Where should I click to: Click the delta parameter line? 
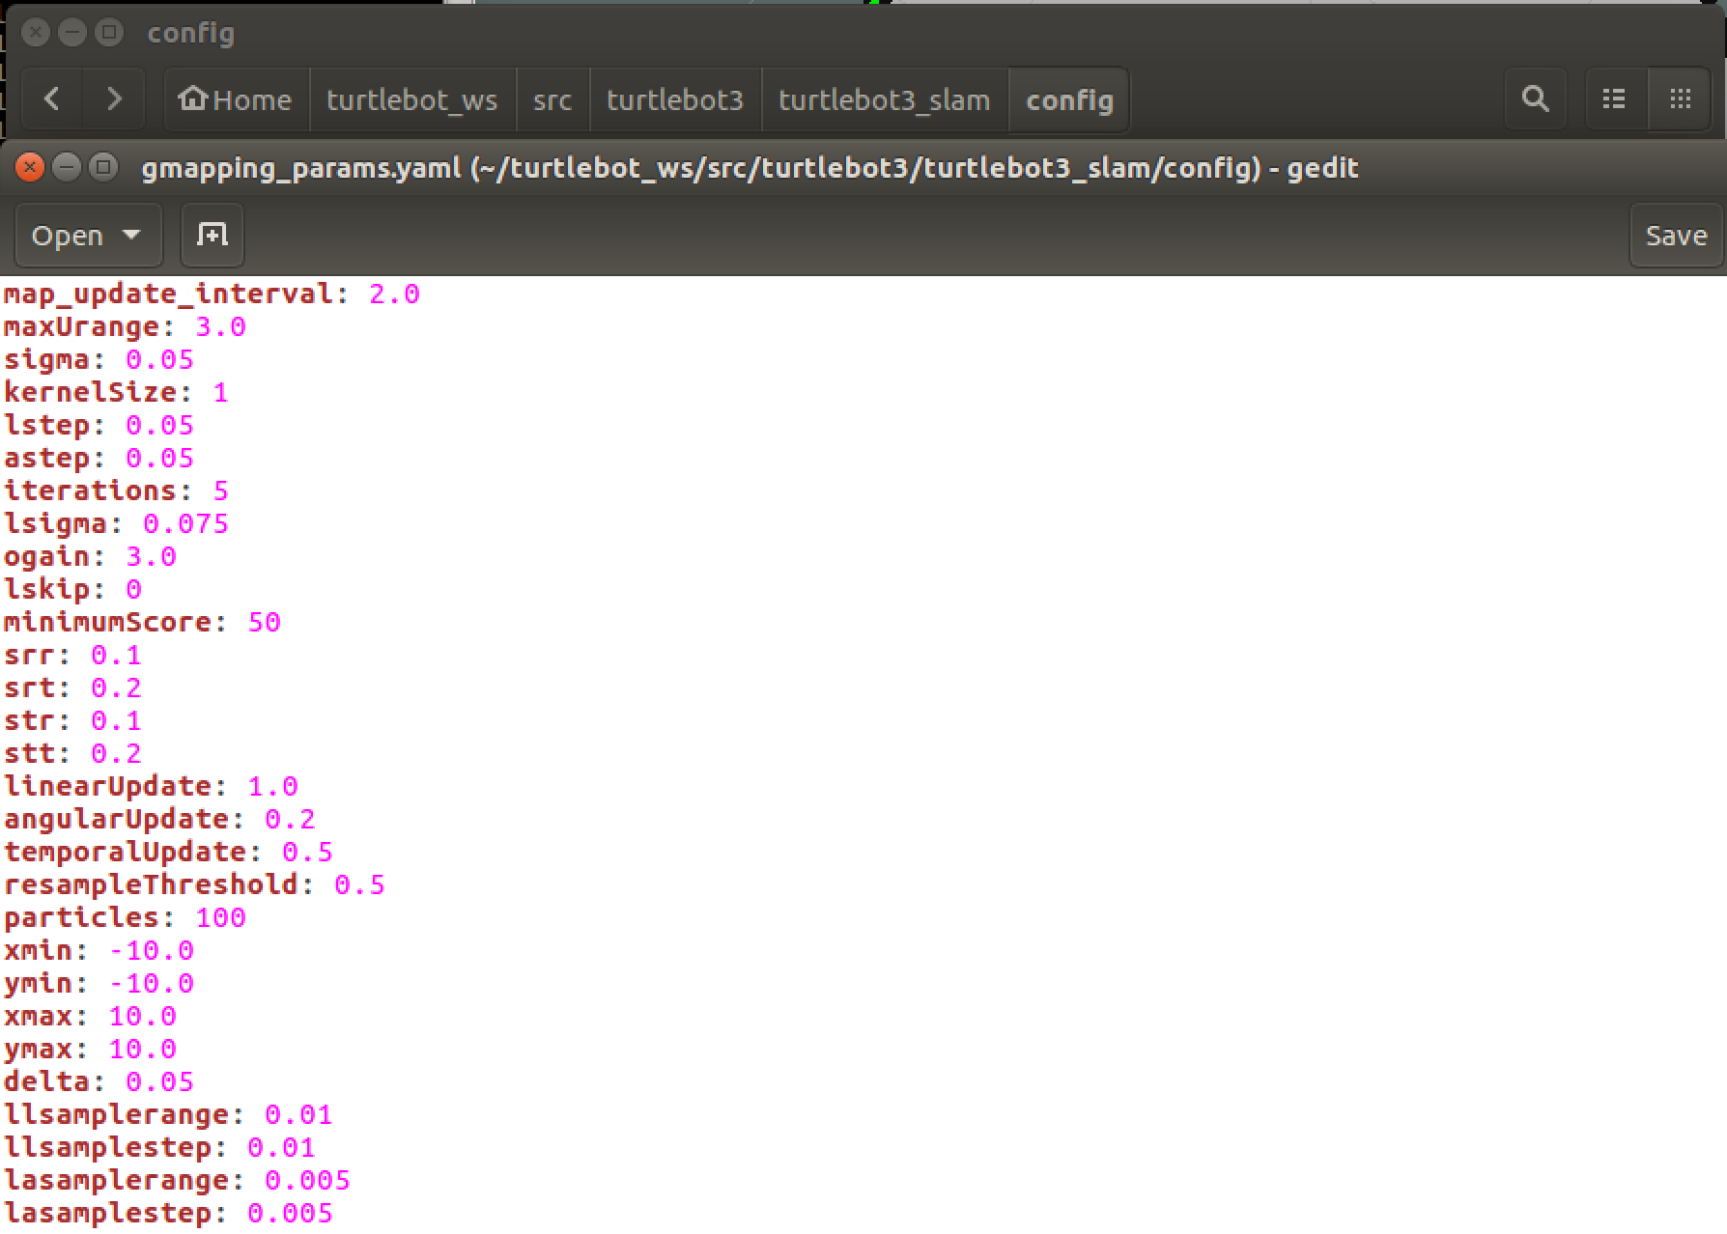click(x=99, y=1081)
